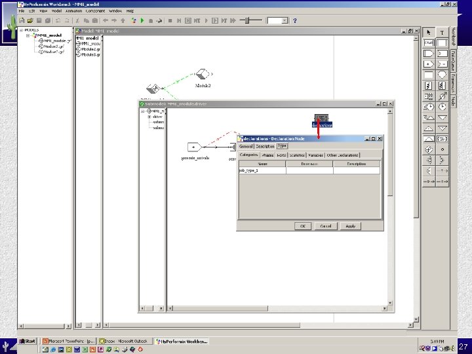
Task: Select the clock with queue icon in palette
Action: click(429, 107)
